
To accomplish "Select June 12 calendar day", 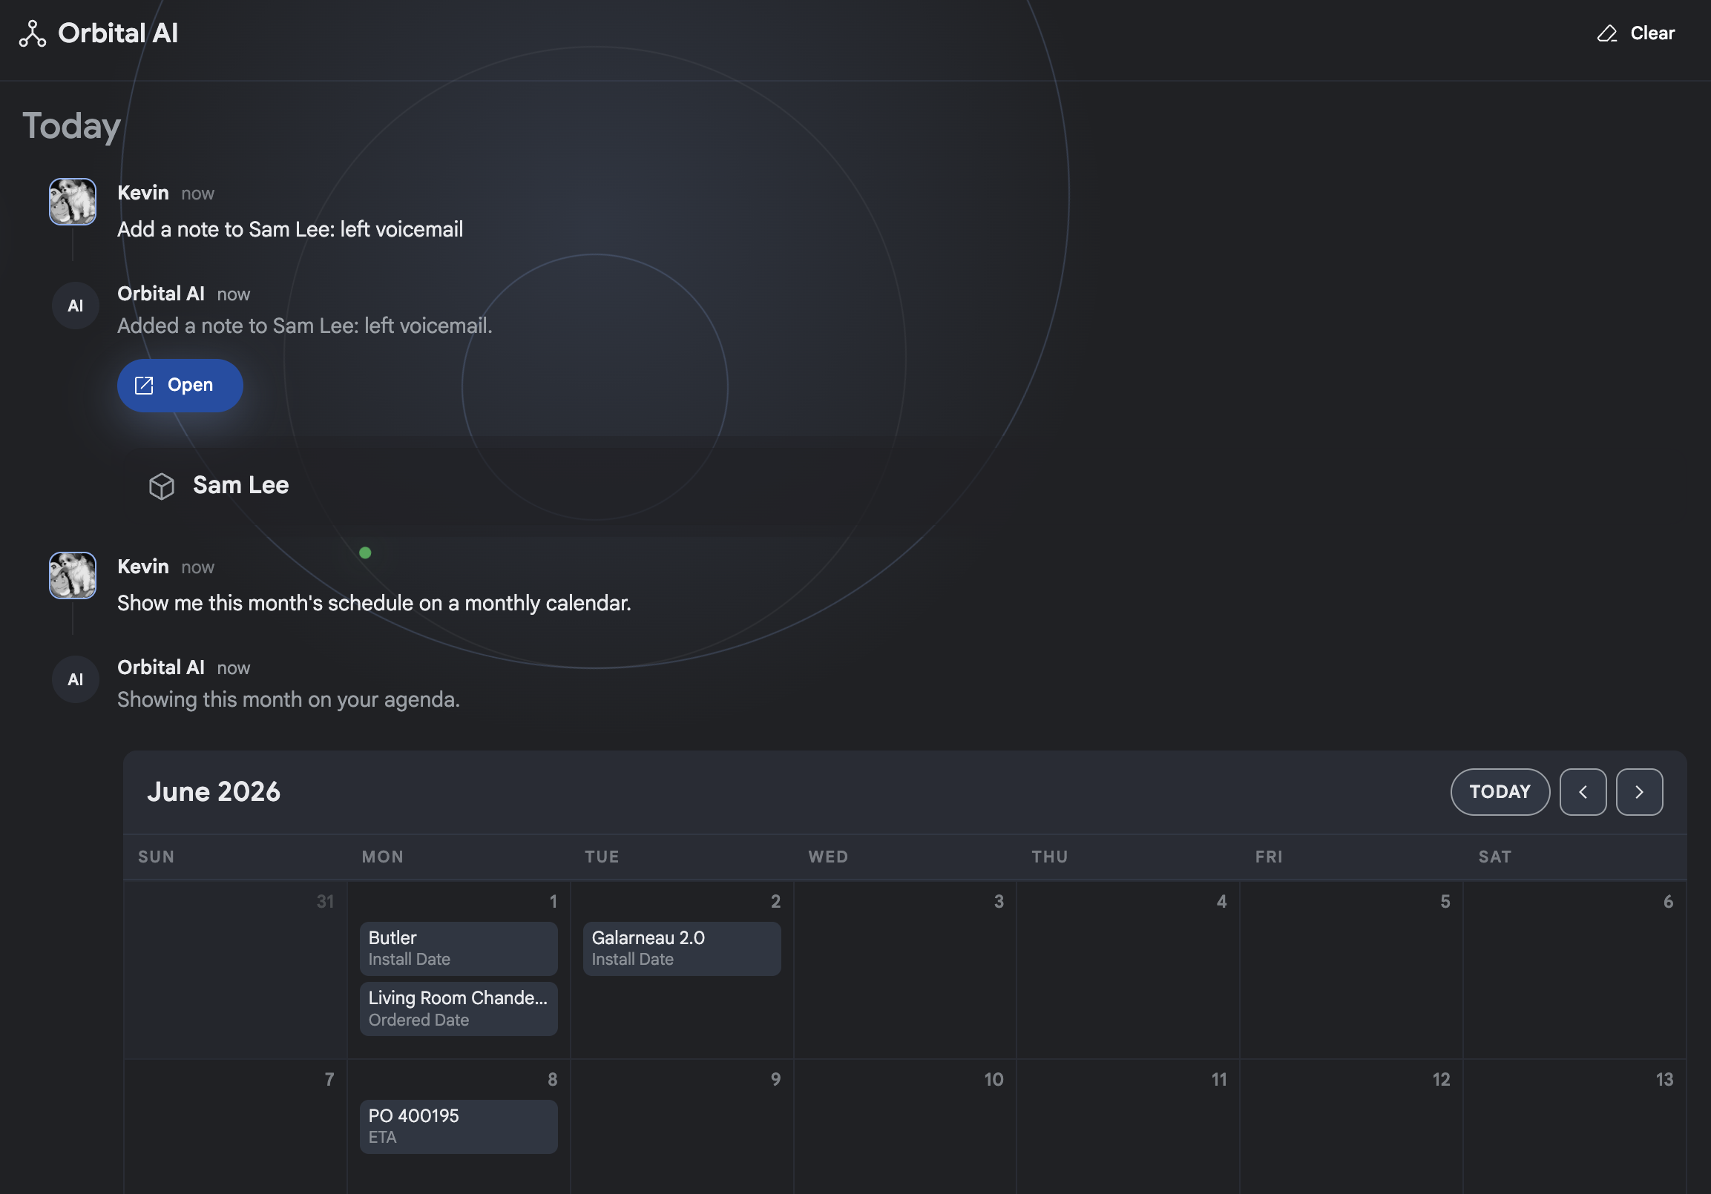I will tap(1351, 1127).
